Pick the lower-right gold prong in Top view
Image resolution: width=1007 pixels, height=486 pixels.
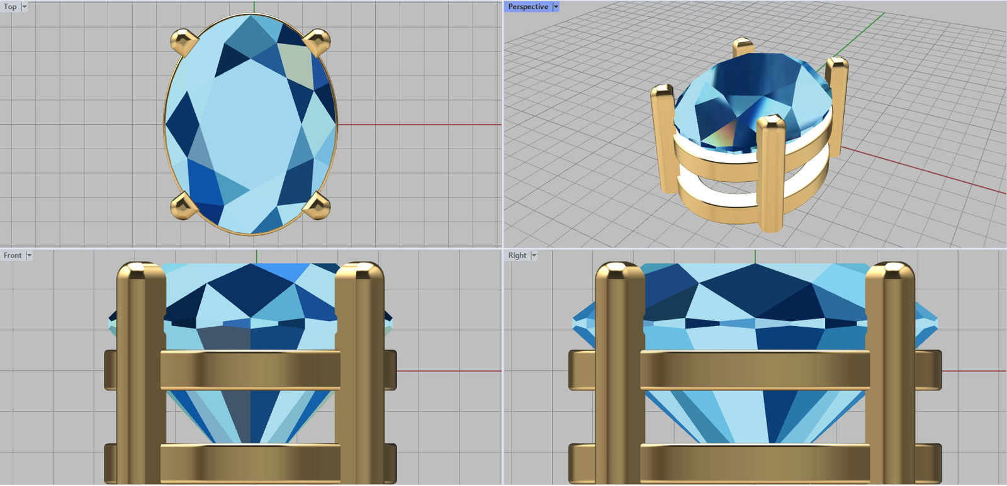coord(317,206)
